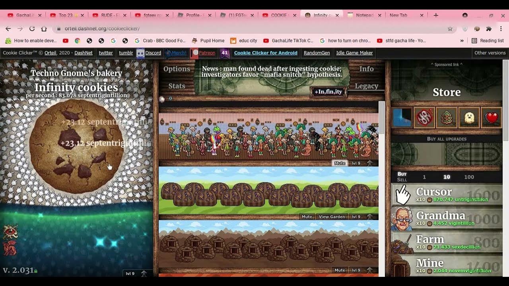Level up Mine using the arrow icon

tap(369, 270)
